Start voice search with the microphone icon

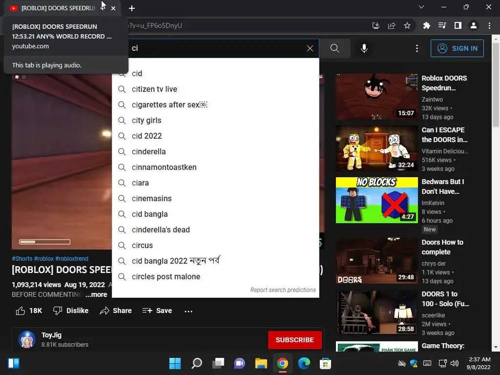(x=364, y=48)
